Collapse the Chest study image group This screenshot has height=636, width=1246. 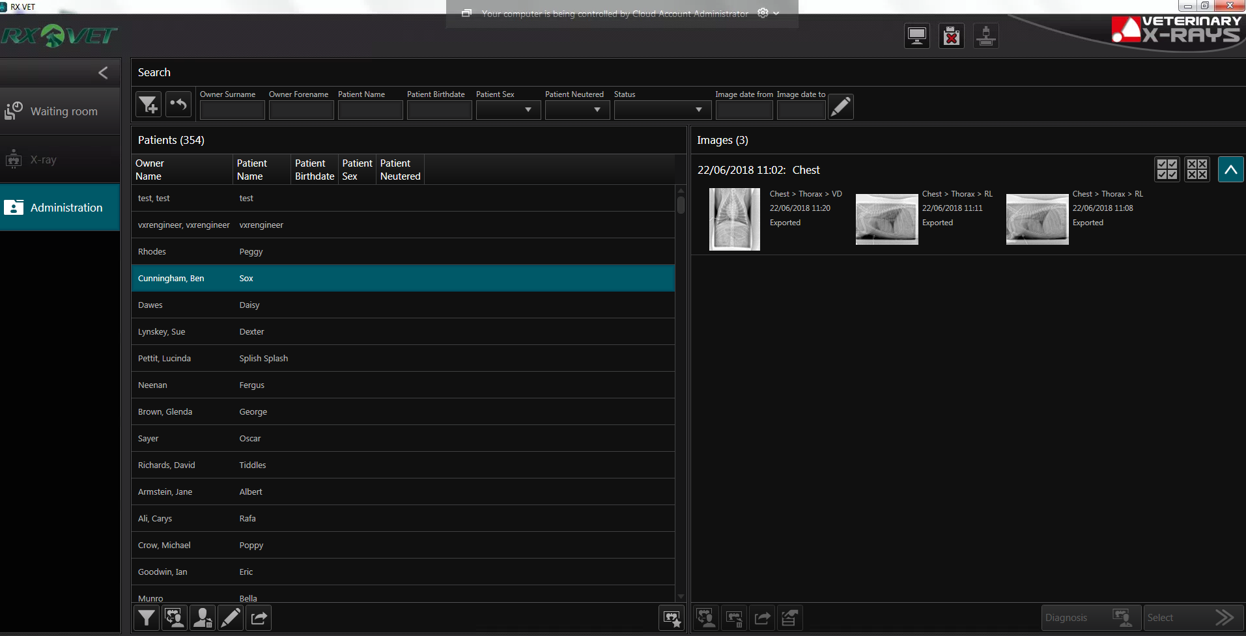click(1230, 169)
